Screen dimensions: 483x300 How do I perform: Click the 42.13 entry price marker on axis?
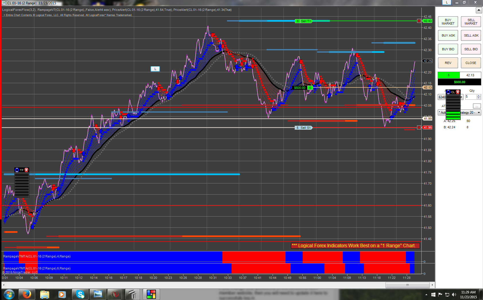point(428,87)
